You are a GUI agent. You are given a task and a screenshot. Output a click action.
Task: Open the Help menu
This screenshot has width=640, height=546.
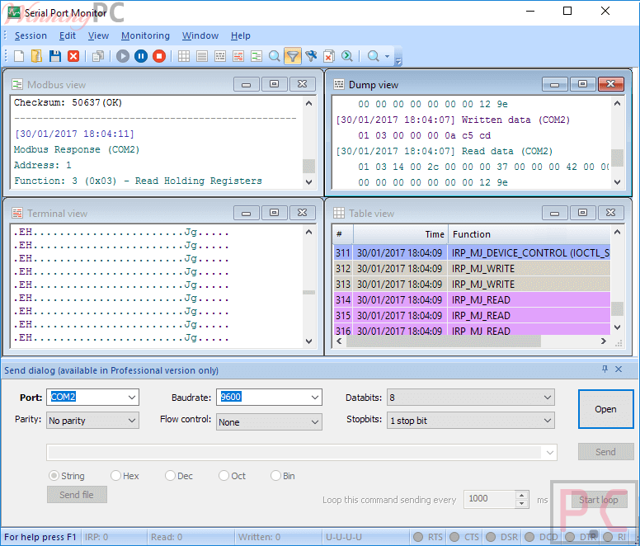click(x=240, y=36)
